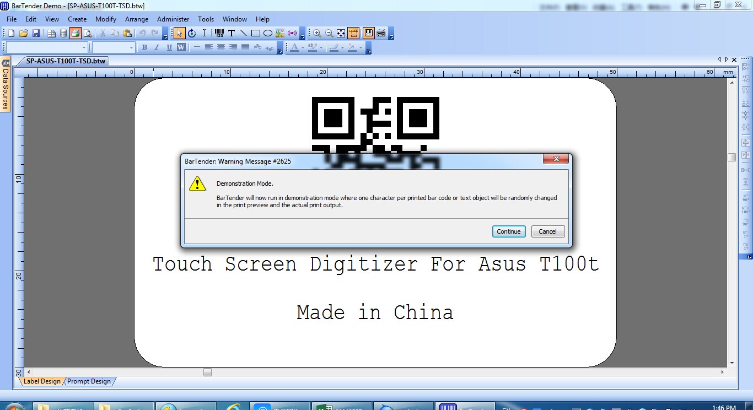Viewport: 753px width, 410px height.
Task: Open Page Setup from the toolbar
Action: click(51, 34)
